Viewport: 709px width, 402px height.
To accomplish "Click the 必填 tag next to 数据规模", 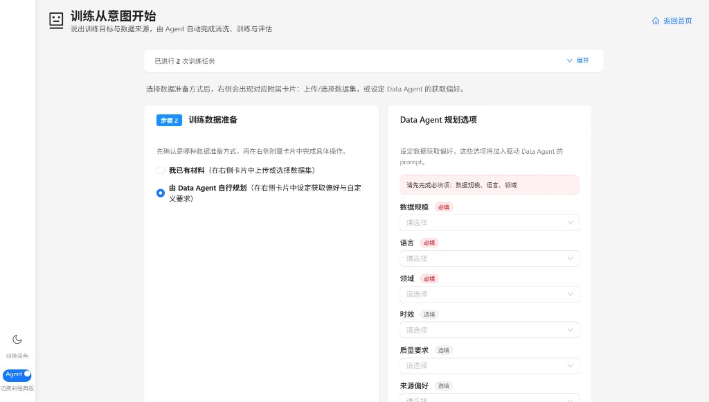I will click(x=444, y=207).
